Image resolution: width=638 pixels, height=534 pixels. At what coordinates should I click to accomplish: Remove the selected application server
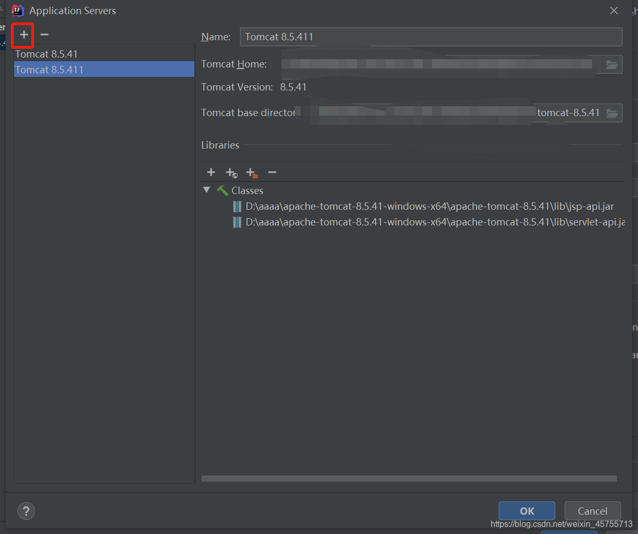pos(44,35)
